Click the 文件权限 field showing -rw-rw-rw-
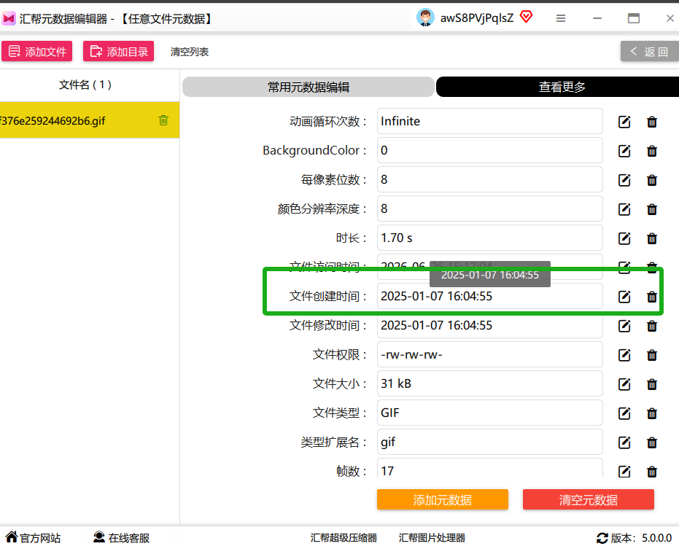Image resolution: width=679 pixels, height=546 pixels. 490,354
